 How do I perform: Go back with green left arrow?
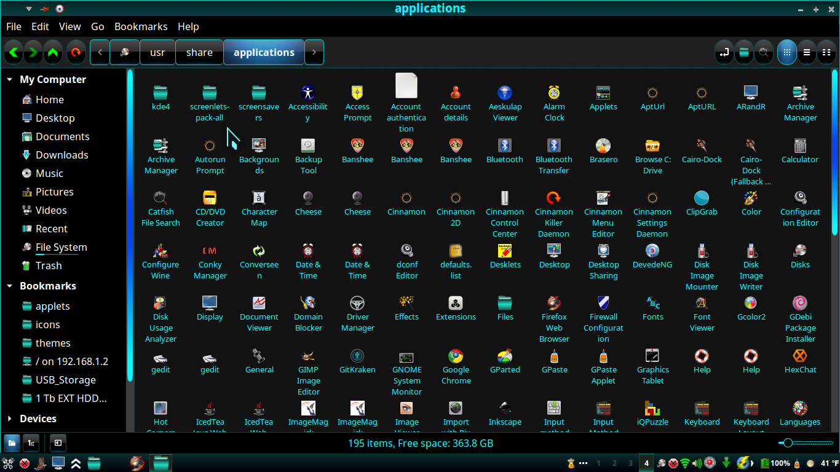(14, 52)
